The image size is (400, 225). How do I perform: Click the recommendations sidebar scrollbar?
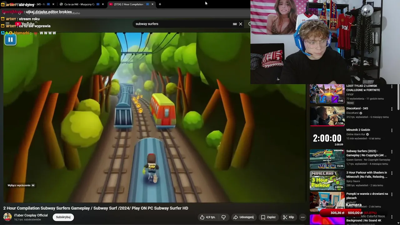(398, 97)
